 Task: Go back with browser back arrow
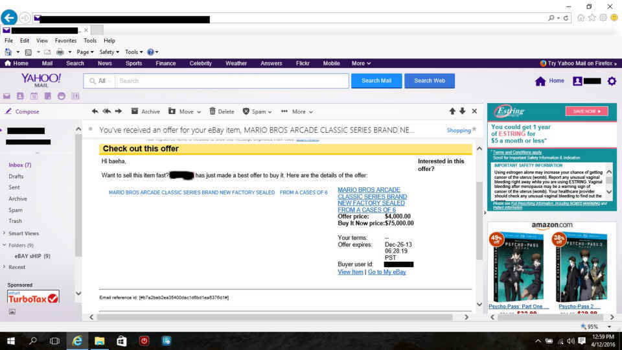pyautogui.click(x=9, y=17)
